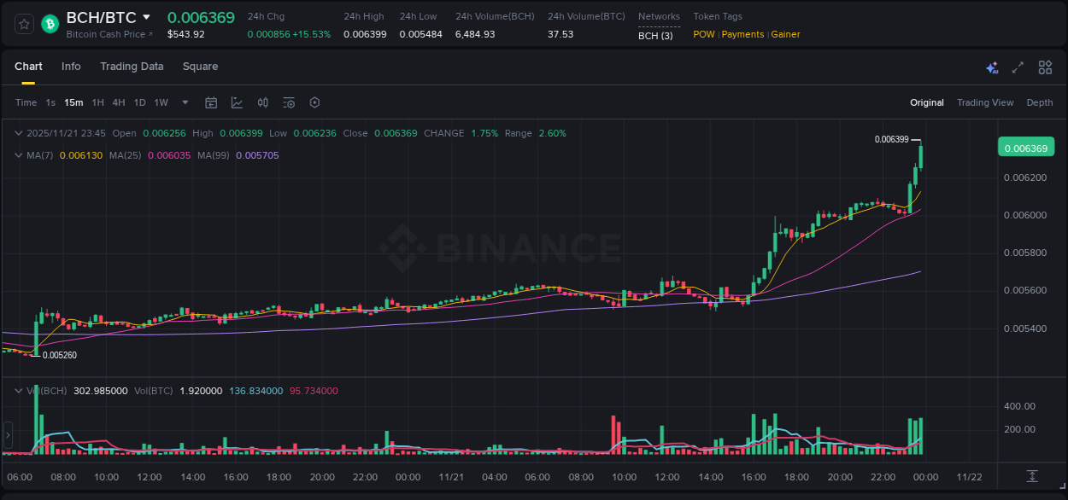This screenshot has width=1068, height=500.
Task: Collapse the Vol(BCH) volume panel
Action: coord(19,390)
